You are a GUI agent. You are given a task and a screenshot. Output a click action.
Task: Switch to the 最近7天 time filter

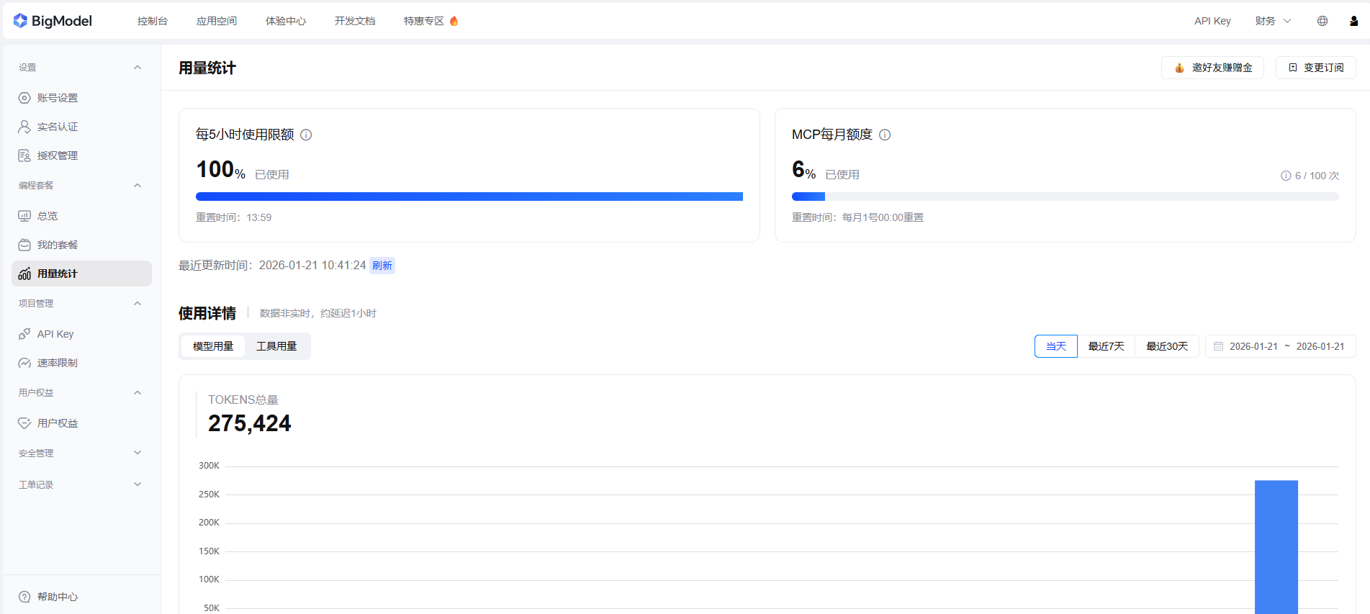pyautogui.click(x=1107, y=346)
